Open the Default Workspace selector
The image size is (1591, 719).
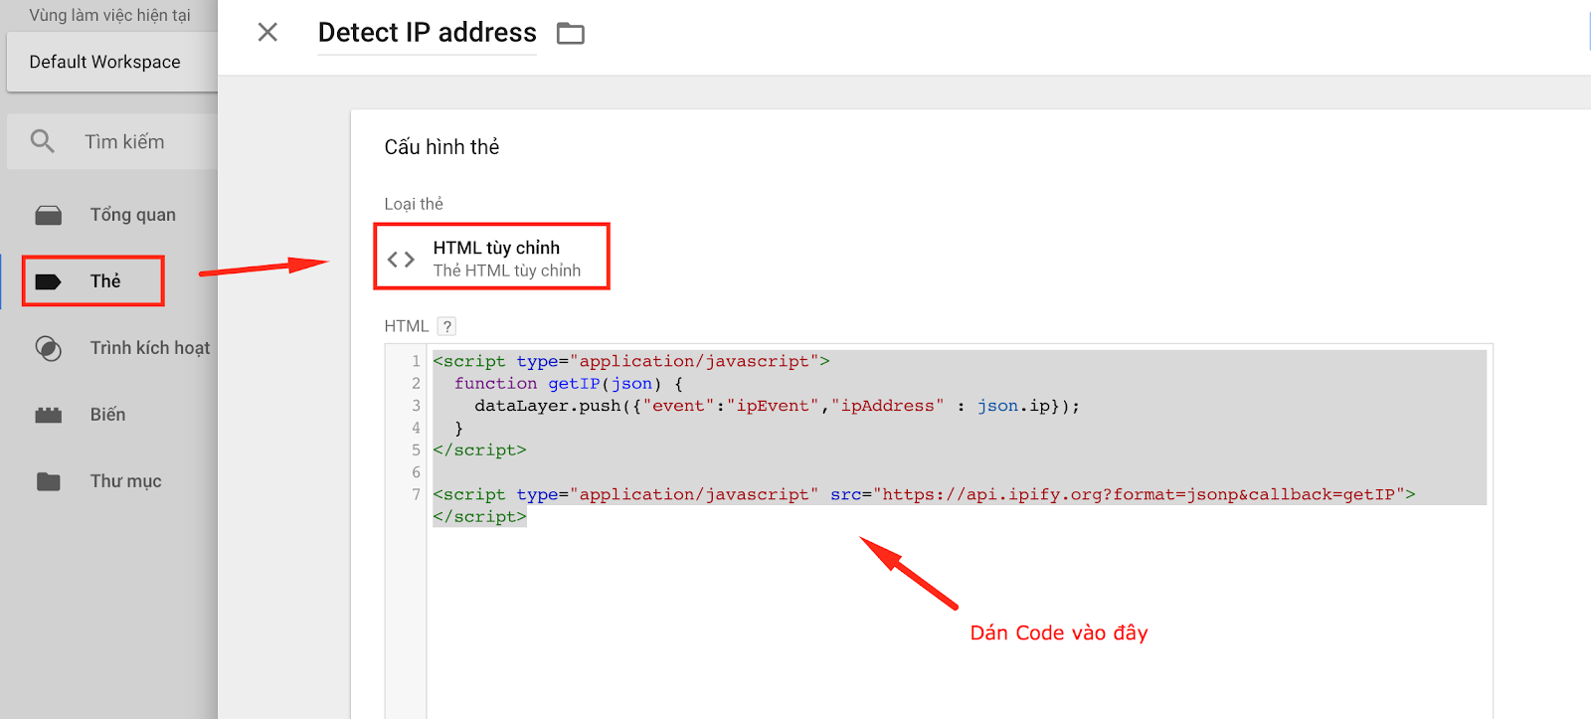point(111,62)
